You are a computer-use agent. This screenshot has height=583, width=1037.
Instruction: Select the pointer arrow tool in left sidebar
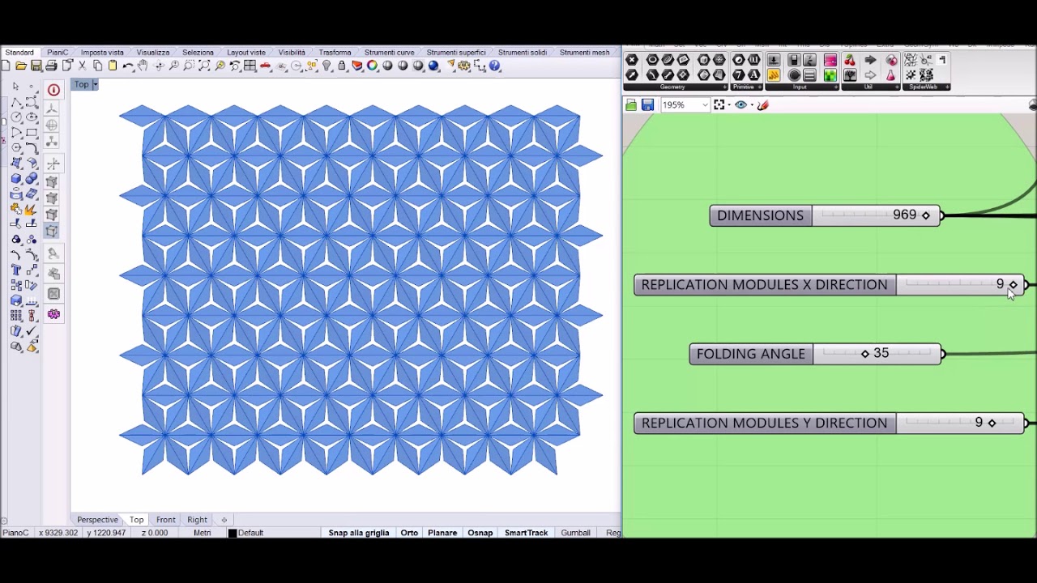(x=15, y=86)
